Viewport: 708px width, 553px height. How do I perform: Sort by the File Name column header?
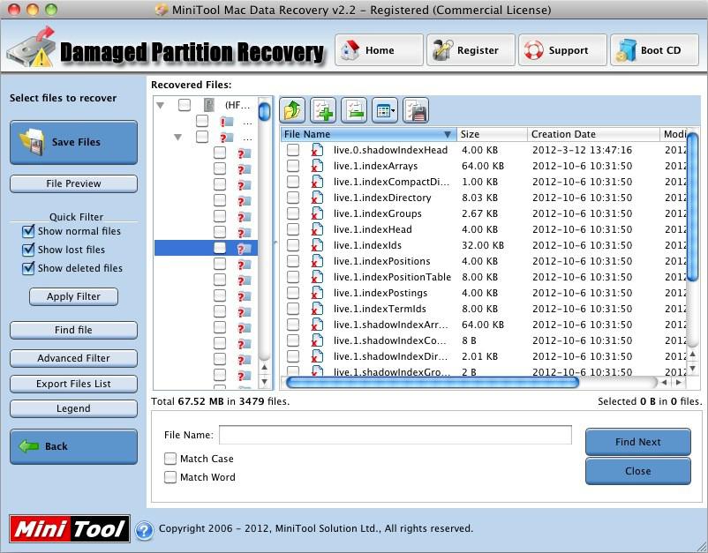click(x=368, y=134)
